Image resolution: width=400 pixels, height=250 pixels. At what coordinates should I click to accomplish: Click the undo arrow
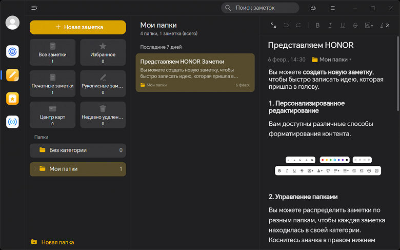[286, 25]
